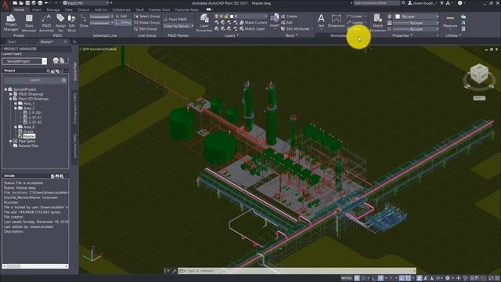The width and height of the screenshot is (501, 282).
Task: Open the Insert ribbon tab
Action: 37,9
